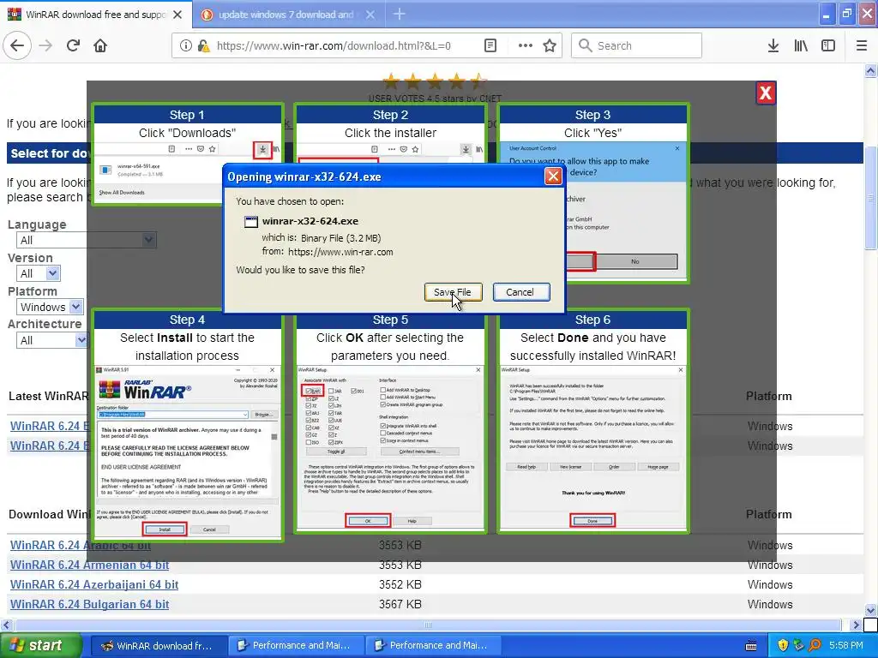Open the Firefox hamburger menu
Screen dimensions: 878x658
point(862,46)
